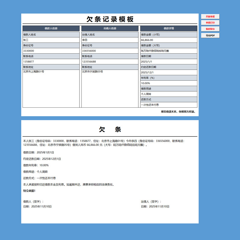This screenshot has width=240, height=240.
Task: Click the line 借款日期：2025年1月1日
Action: (39, 152)
